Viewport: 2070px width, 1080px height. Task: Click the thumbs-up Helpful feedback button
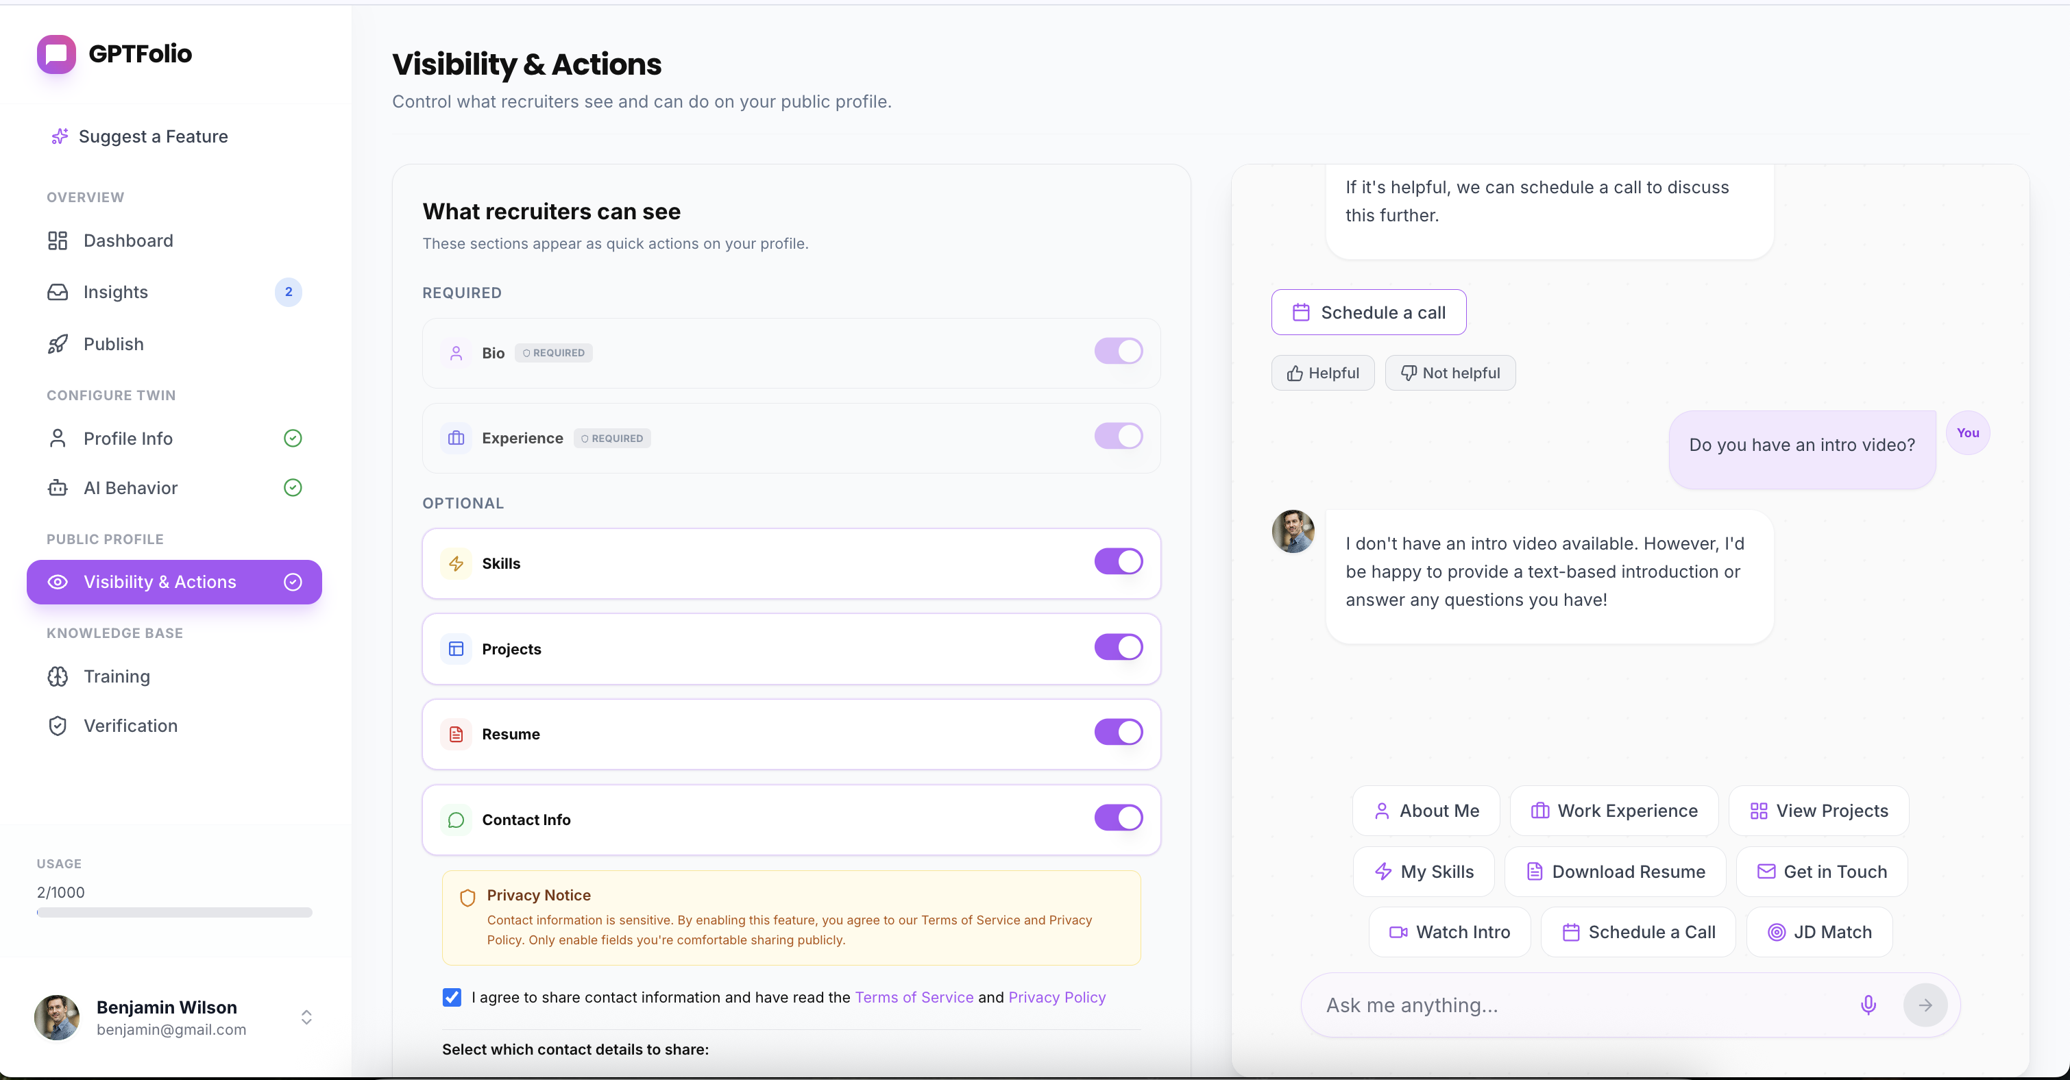1322,373
